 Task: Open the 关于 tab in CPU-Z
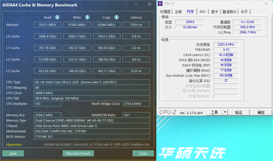(x=244, y=12)
